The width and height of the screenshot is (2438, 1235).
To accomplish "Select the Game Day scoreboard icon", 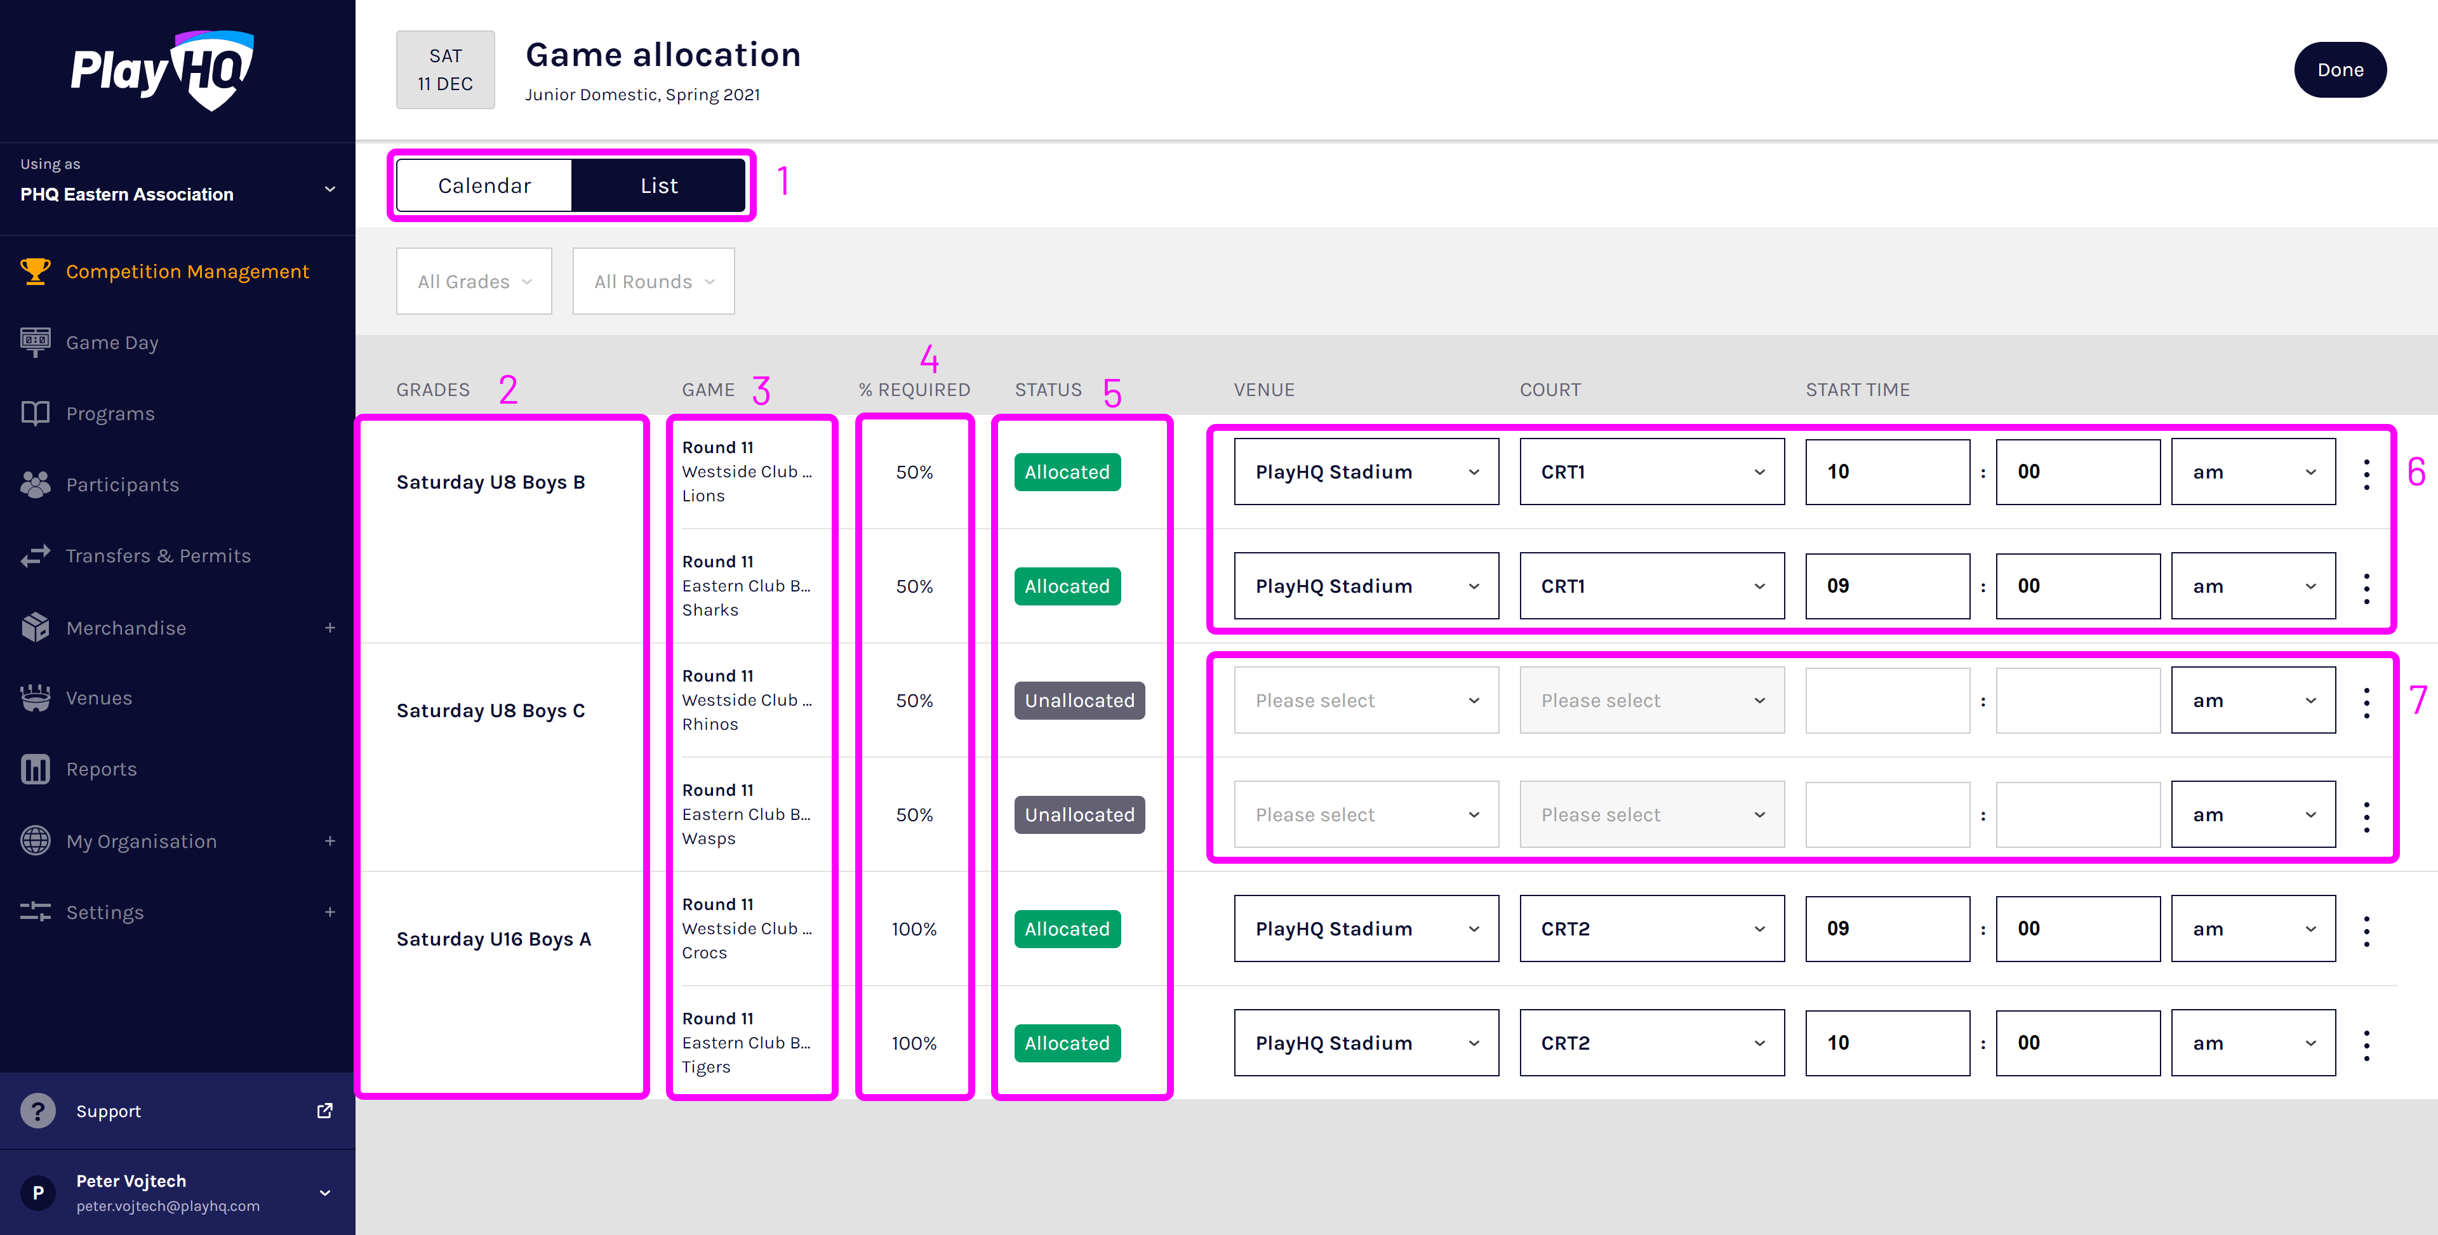I will (35, 341).
